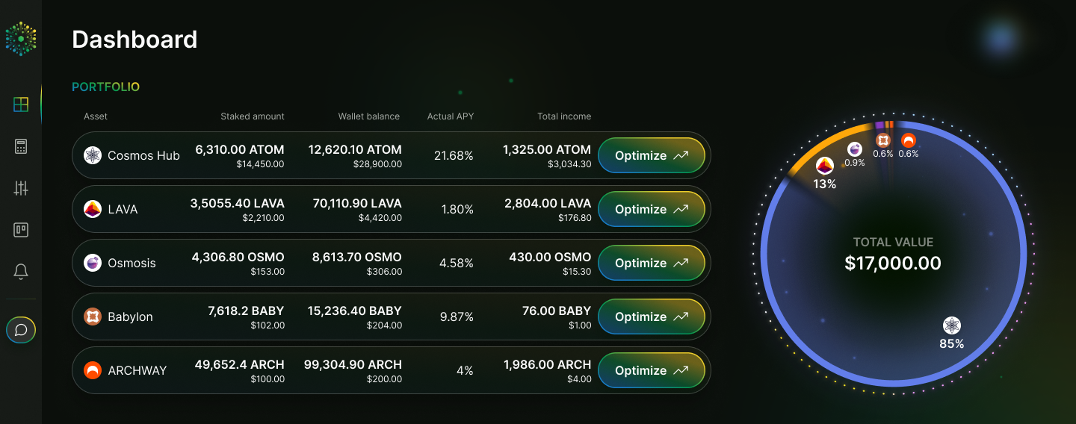
Task: Click the 430.00 OSMO total income
Action: (x=550, y=258)
